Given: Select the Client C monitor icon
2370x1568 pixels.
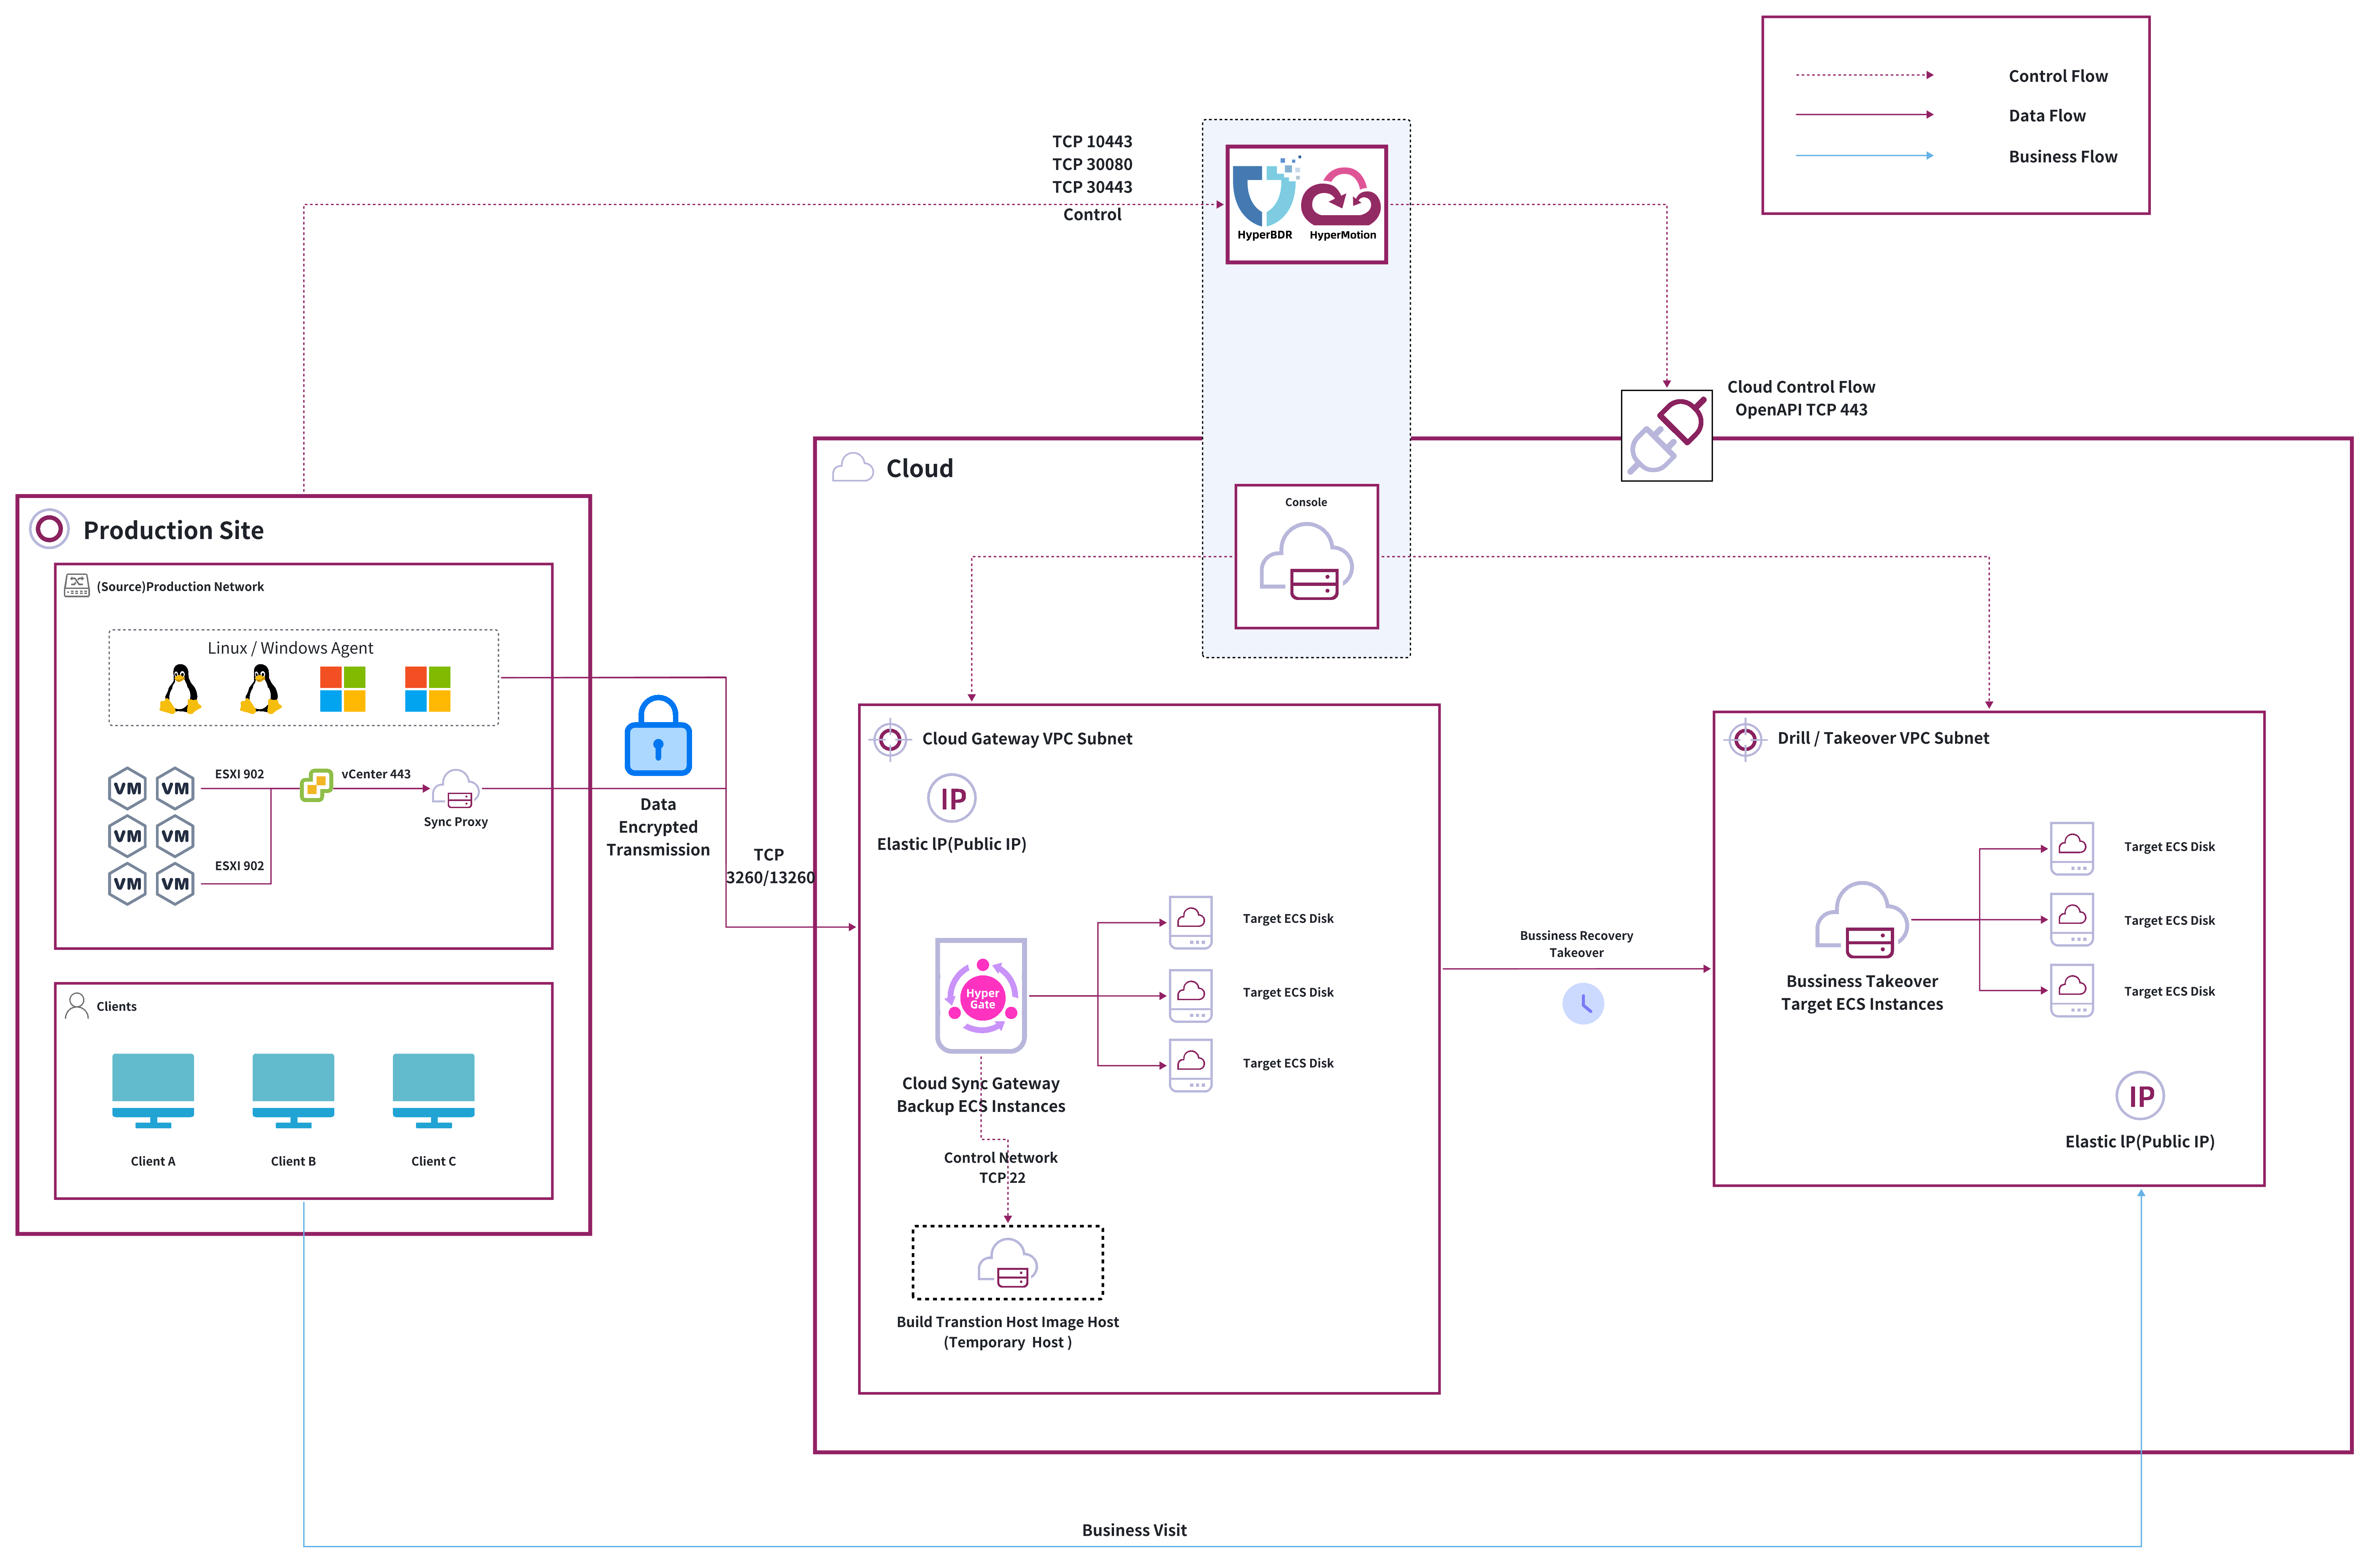Looking at the screenshot, I should click(434, 1091).
